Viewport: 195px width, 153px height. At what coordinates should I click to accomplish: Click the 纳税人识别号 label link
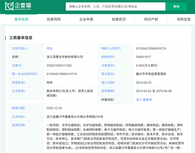click(x=110, y=48)
